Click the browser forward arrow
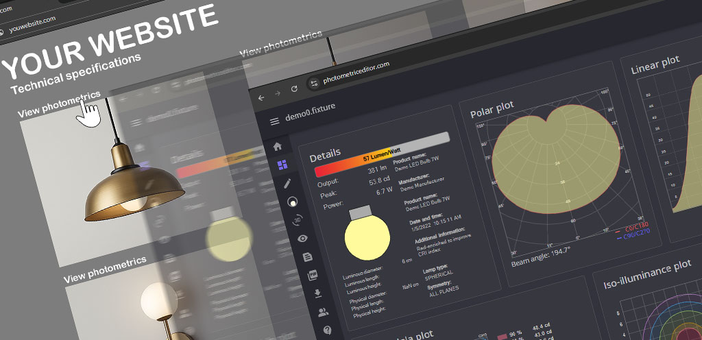 point(278,93)
